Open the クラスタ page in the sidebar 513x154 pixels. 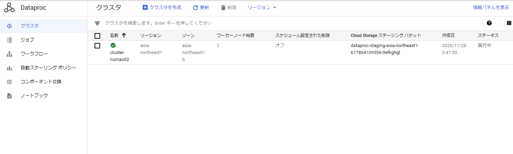[x=44, y=26]
